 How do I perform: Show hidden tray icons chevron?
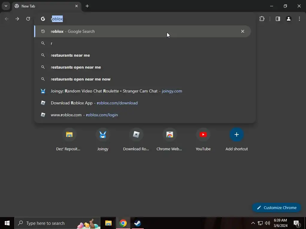point(253,223)
